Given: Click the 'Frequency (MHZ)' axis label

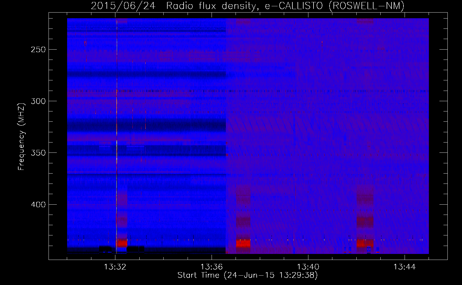Looking at the screenshot, I should [x=21, y=137].
